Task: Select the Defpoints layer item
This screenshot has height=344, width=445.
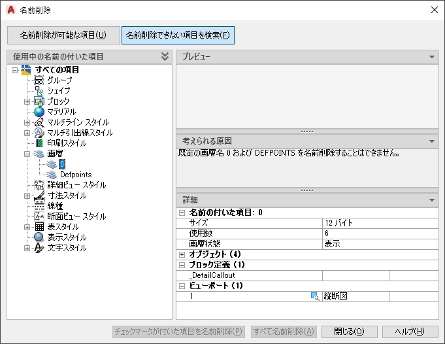Action: (76, 175)
